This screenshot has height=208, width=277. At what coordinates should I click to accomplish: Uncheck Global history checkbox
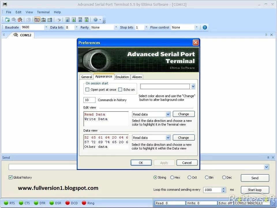(x=10, y=177)
